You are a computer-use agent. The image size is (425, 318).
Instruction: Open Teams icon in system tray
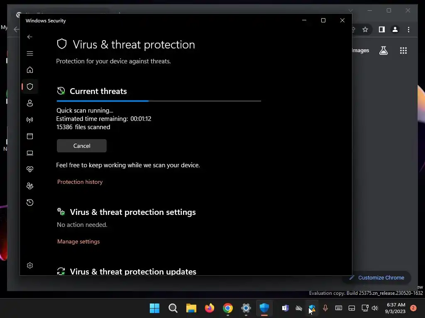(286, 308)
